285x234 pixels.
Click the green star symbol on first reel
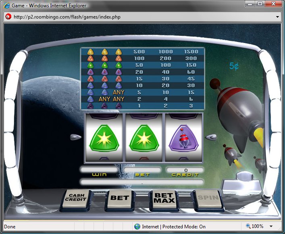click(x=104, y=138)
